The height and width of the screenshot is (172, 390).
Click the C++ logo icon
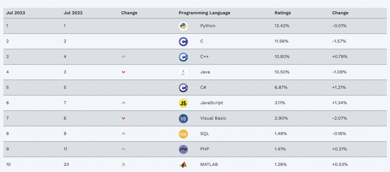tap(183, 57)
